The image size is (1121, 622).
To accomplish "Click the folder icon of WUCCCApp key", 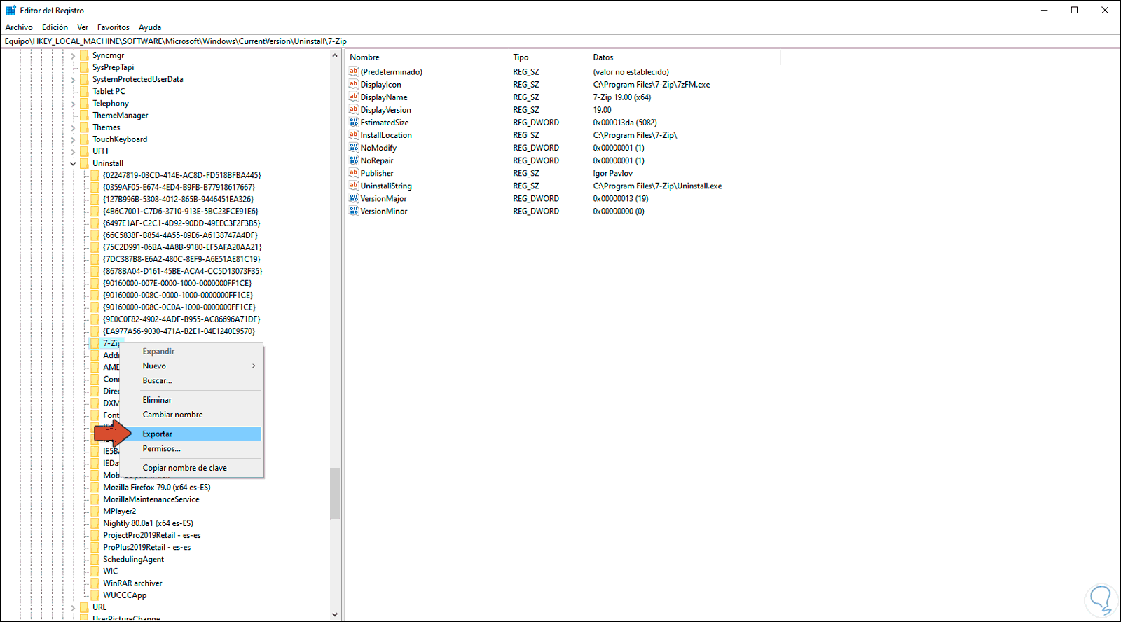I will 95,595.
